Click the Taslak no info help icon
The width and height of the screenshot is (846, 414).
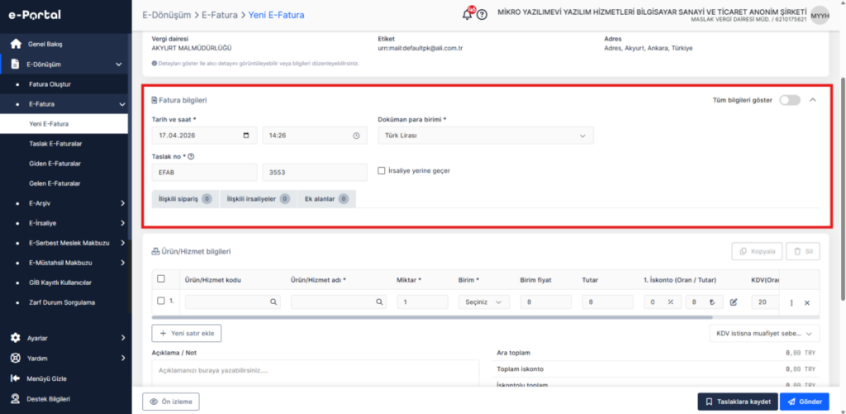click(191, 156)
